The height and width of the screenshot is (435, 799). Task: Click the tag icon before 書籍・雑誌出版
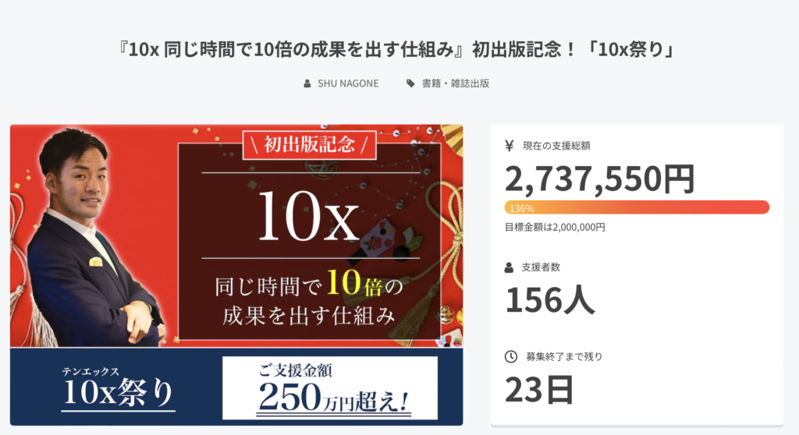tap(410, 83)
